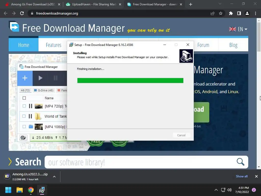
Task: Click the MP4 720p video thumbnail
Action: coord(39,106)
